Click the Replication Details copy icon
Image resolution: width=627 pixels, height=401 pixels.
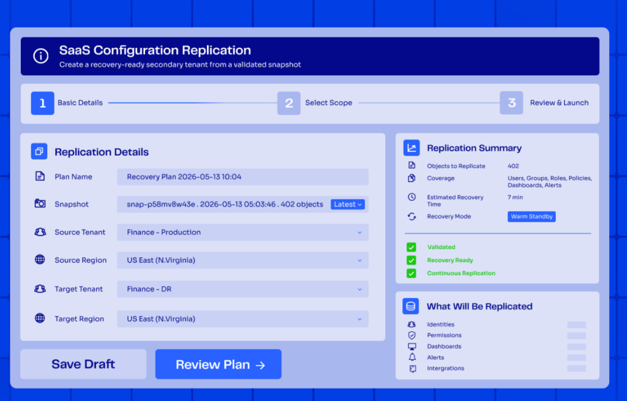point(39,152)
